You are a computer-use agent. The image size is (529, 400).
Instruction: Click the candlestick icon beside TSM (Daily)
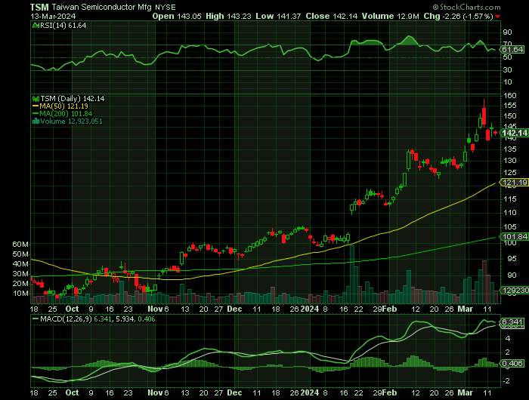[x=36, y=99]
